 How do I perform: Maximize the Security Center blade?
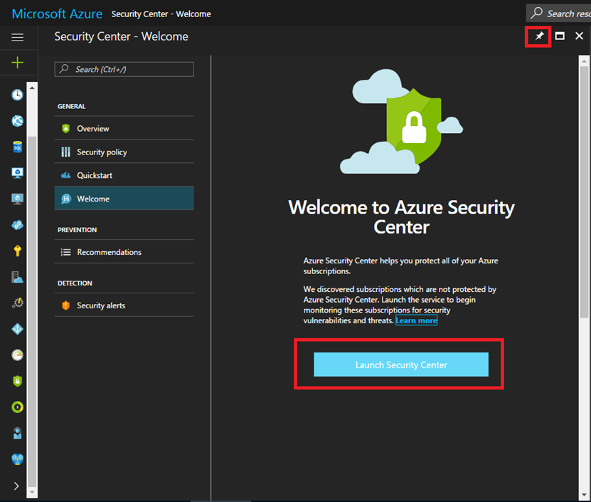(x=560, y=36)
